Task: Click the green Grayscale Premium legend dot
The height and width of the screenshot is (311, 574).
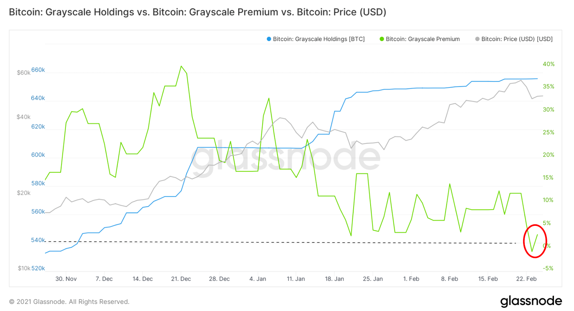Action: coord(381,39)
